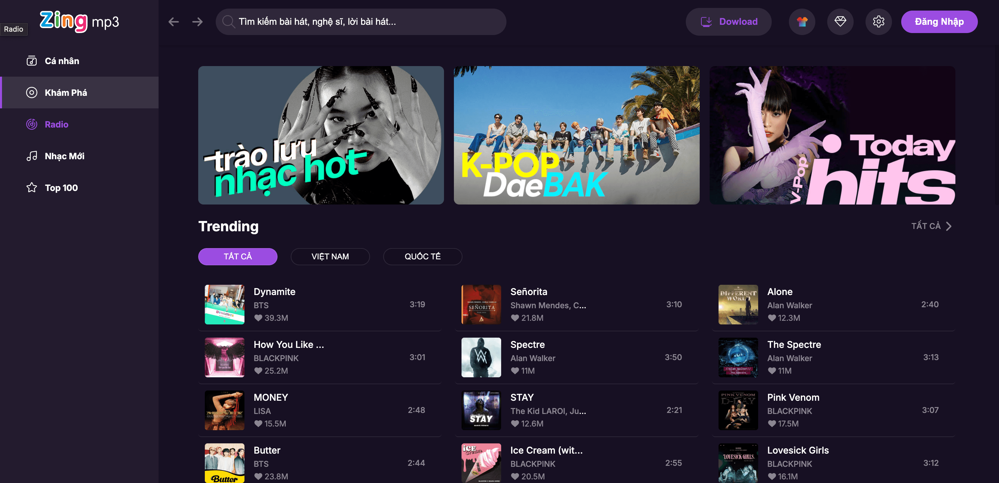
Task: Click the Radio sidebar icon
Action: tap(31, 124)
